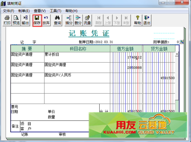The height and width of the screenshot is (142, 191).
Task: Delete entry line with 删分
Action: (x=78, y=20)
